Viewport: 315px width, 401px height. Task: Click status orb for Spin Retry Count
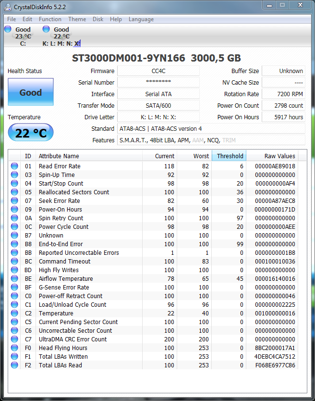(x=14, y=218)
